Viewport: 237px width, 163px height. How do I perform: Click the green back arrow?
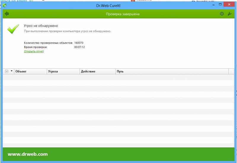point(7,14)
